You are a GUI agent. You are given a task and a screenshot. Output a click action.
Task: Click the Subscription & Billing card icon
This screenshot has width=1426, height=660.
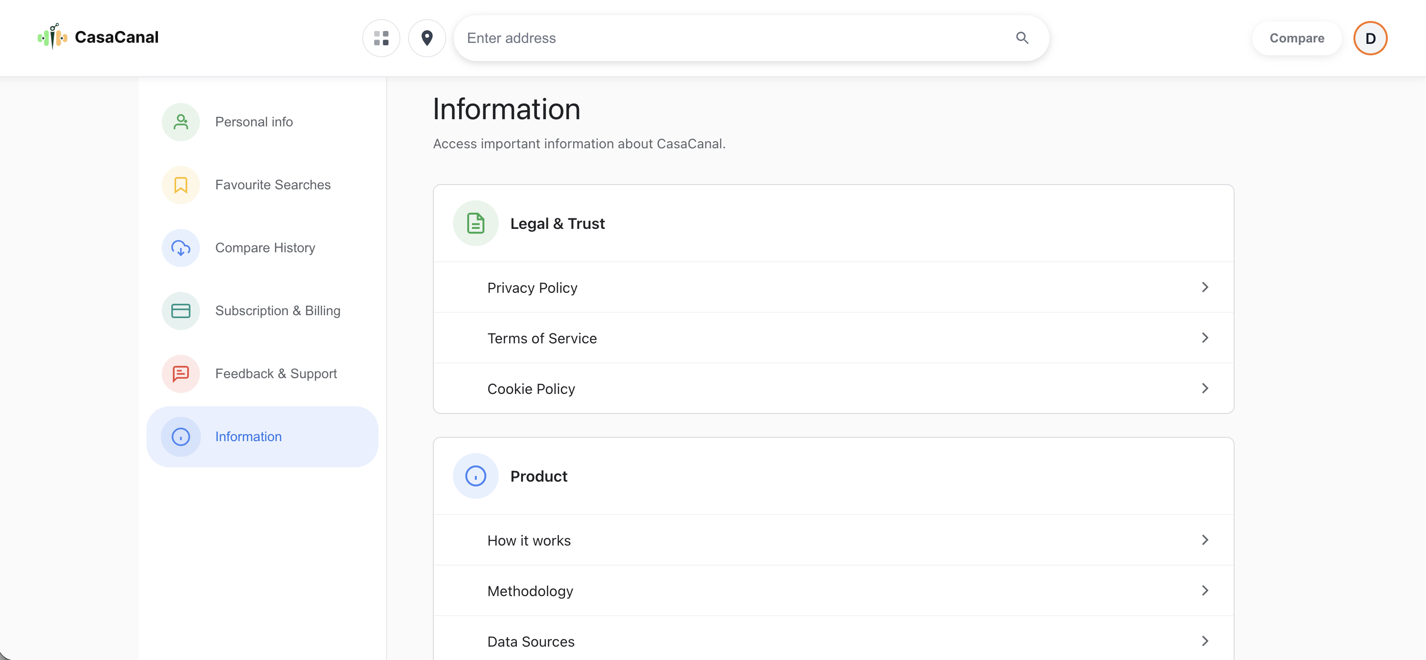180,311
